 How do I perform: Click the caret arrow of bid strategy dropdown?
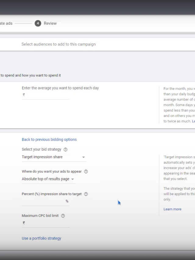pyautogui.click(x=83, y=157)
